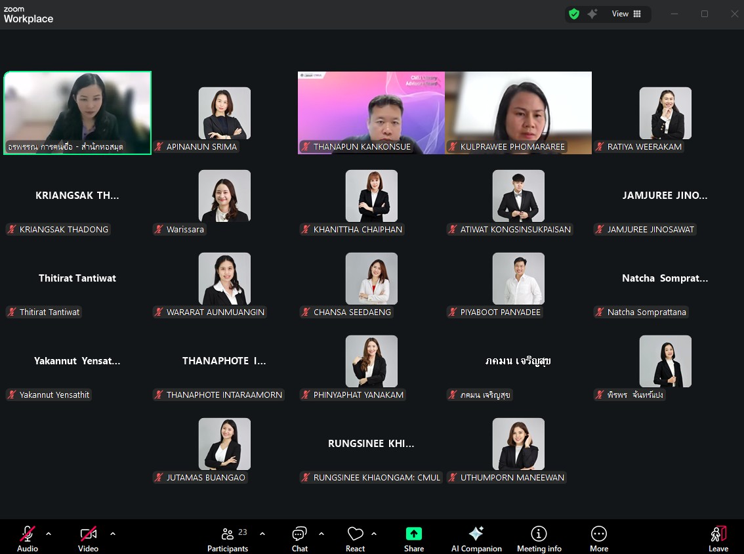
Task: Open the View layout menu
Action: (x=627, y=14)
